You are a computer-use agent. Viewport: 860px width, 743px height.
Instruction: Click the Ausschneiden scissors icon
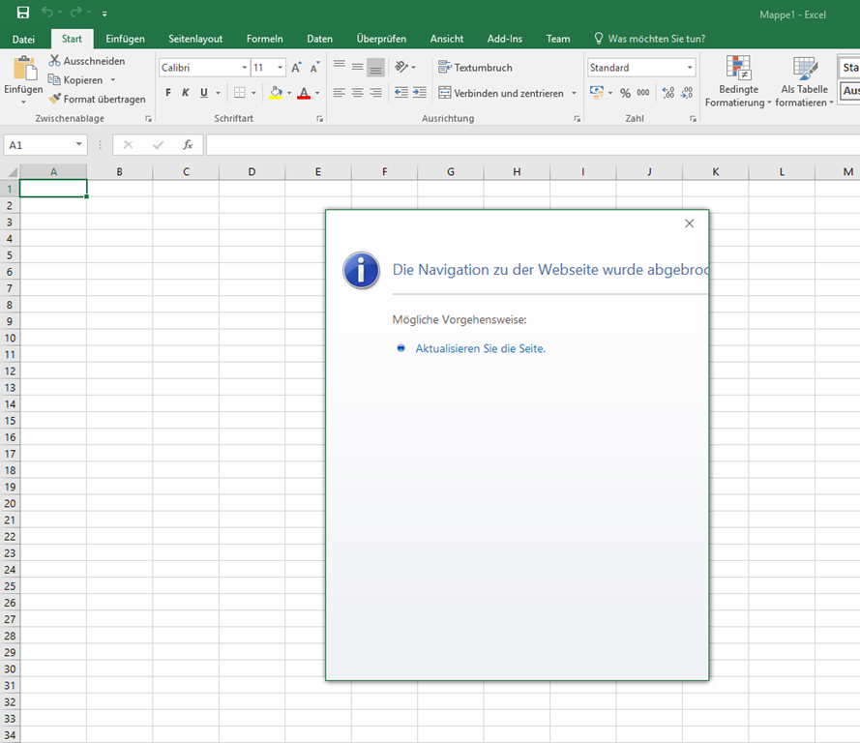(55, 61)
